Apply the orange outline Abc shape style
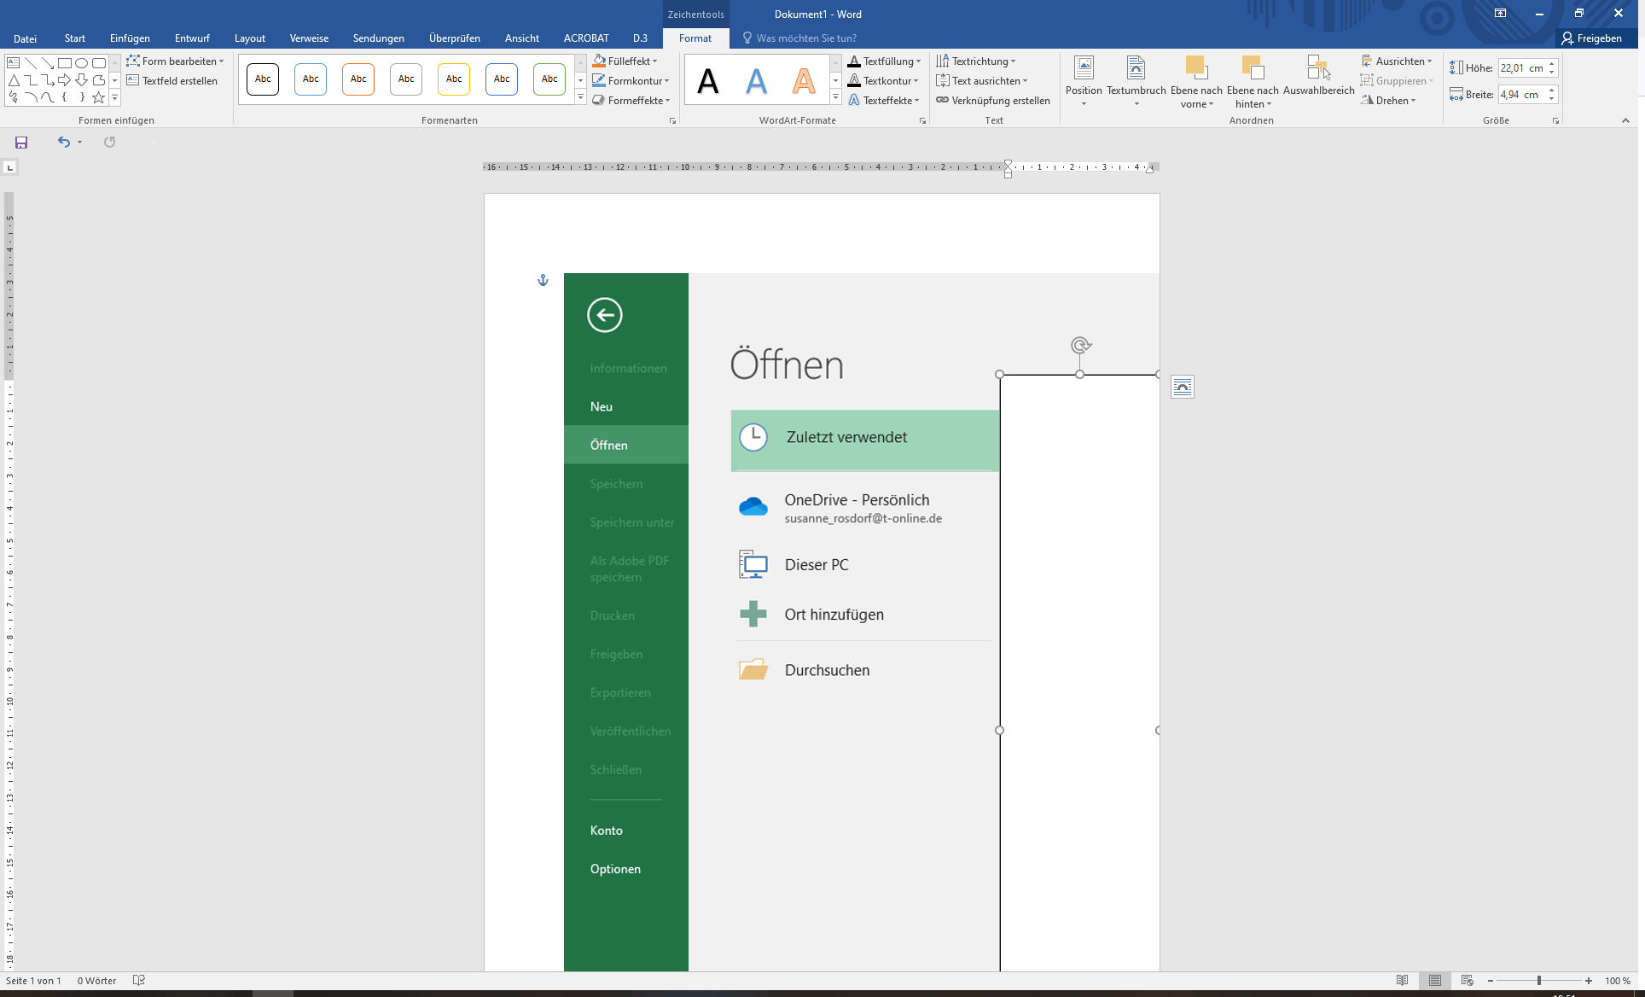This screenshot has height=997, width=1645. [x=358, y=79]
